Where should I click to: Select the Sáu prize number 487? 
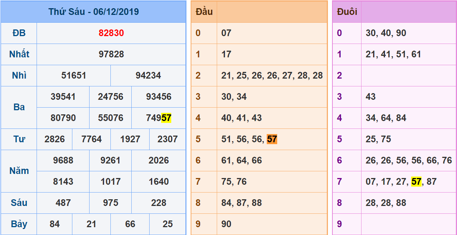point(63,203)
